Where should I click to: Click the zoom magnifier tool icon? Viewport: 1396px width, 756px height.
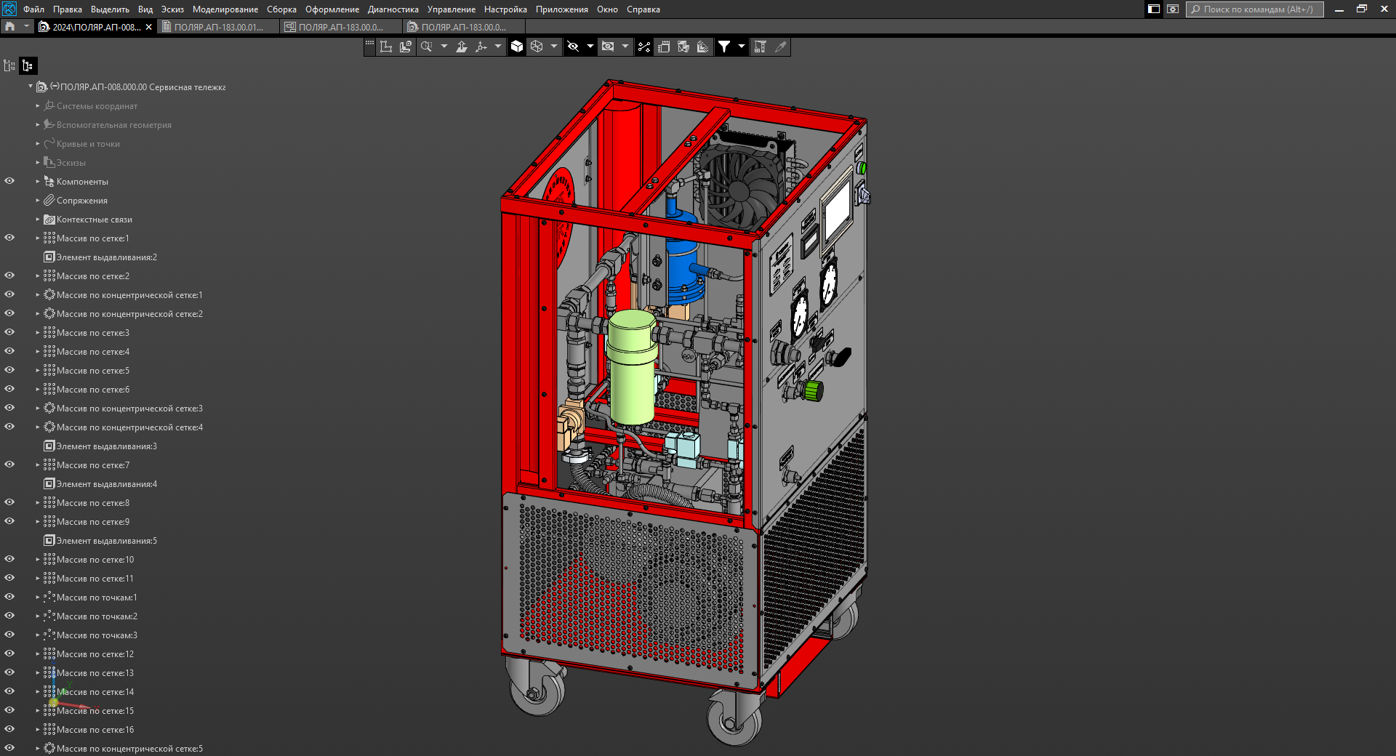[x=427, y=47]
